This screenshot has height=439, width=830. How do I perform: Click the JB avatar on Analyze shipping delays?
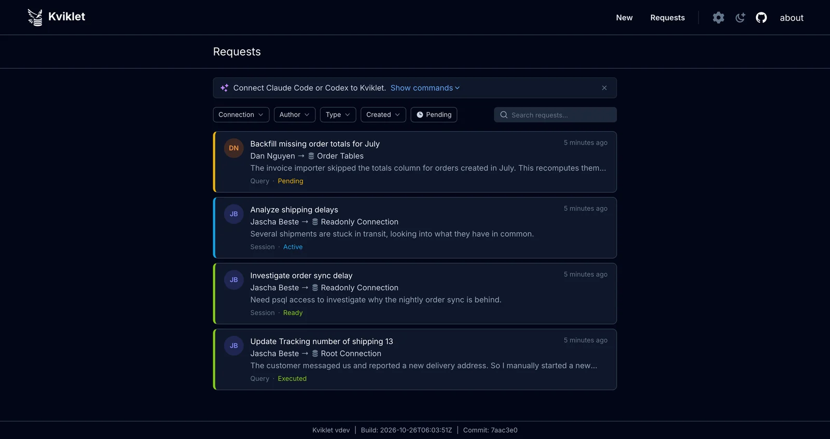[x=234, y=214]
